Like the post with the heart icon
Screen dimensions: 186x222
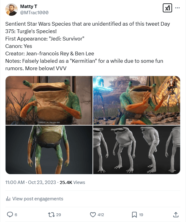pyautogui.click(x=93, y=214)
